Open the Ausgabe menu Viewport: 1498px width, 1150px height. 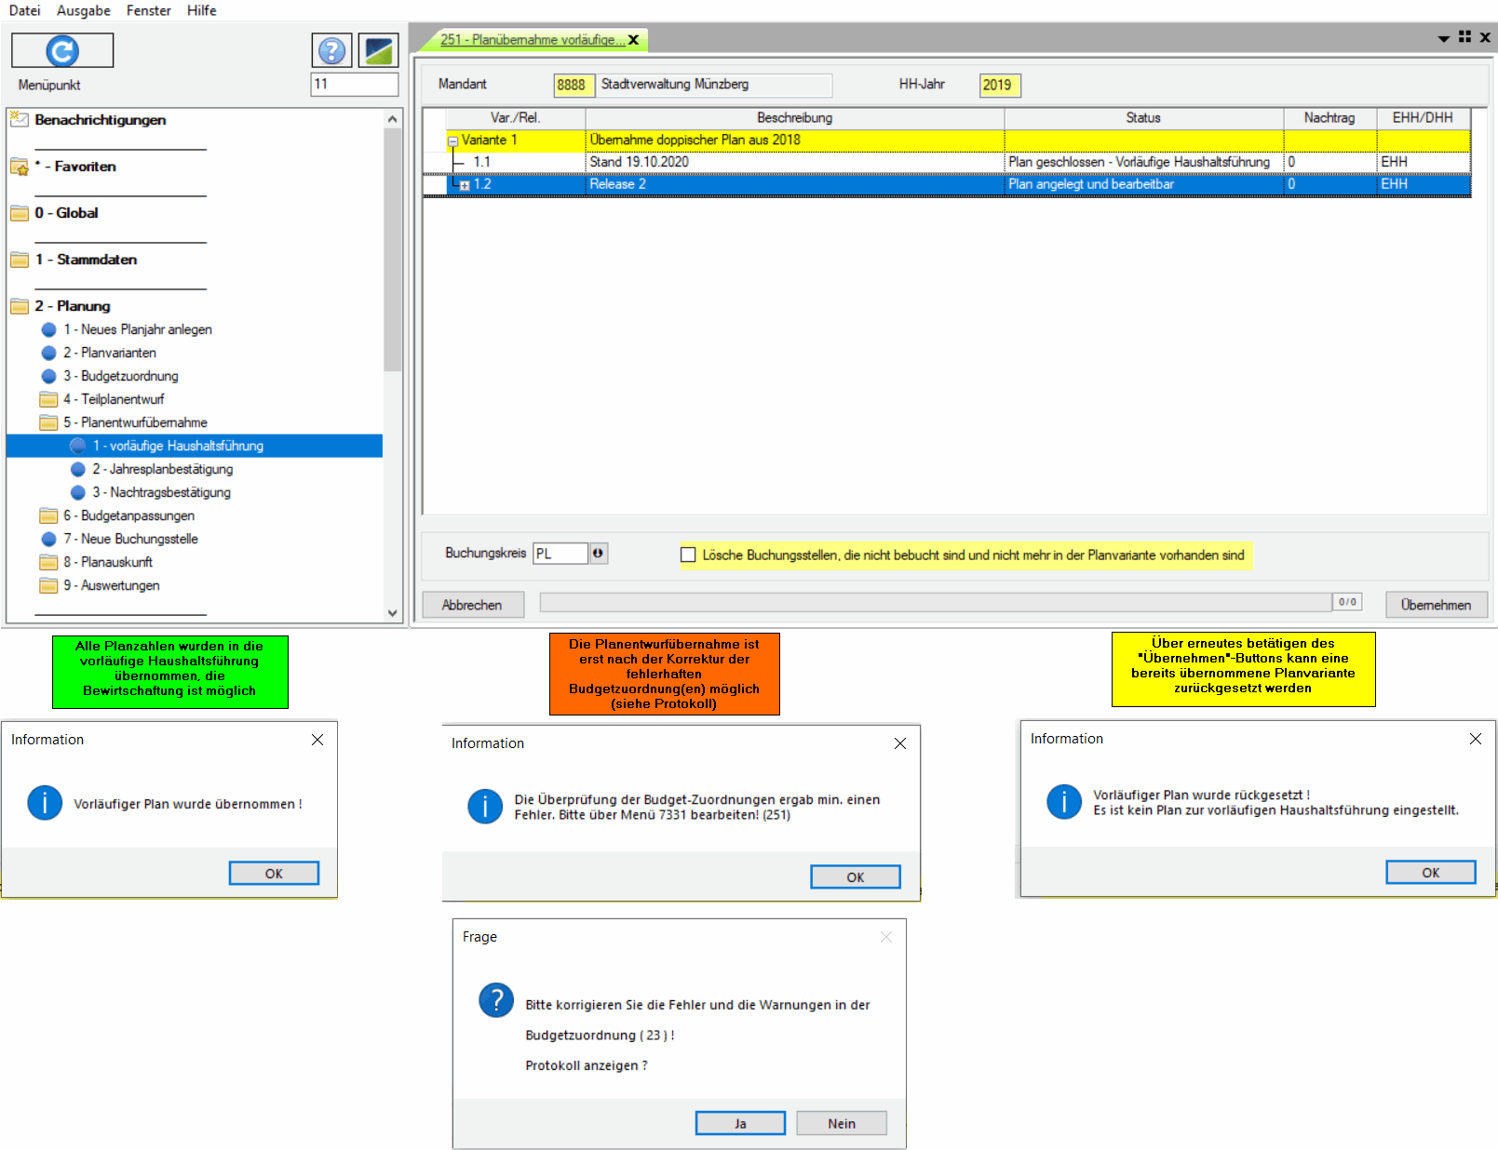[83, 10]
